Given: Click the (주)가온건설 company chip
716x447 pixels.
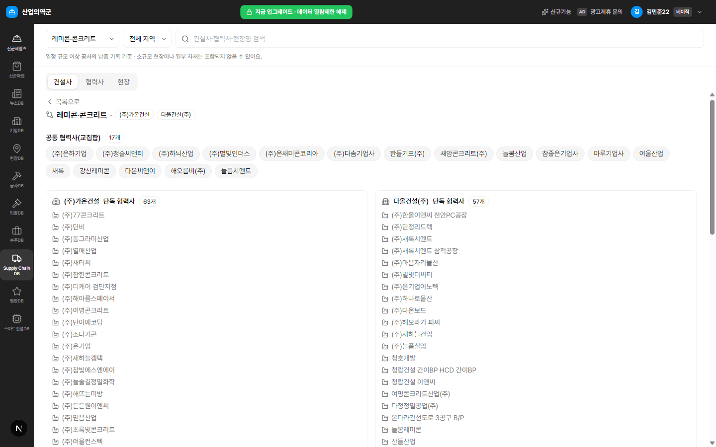Looking at the screenshot, I should click(134, 115).
